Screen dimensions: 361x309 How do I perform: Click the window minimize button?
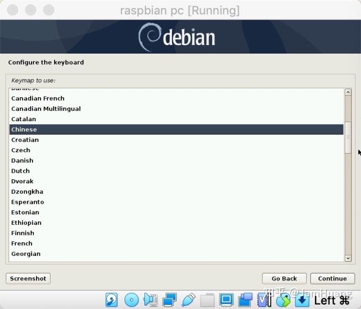(31, 10)
